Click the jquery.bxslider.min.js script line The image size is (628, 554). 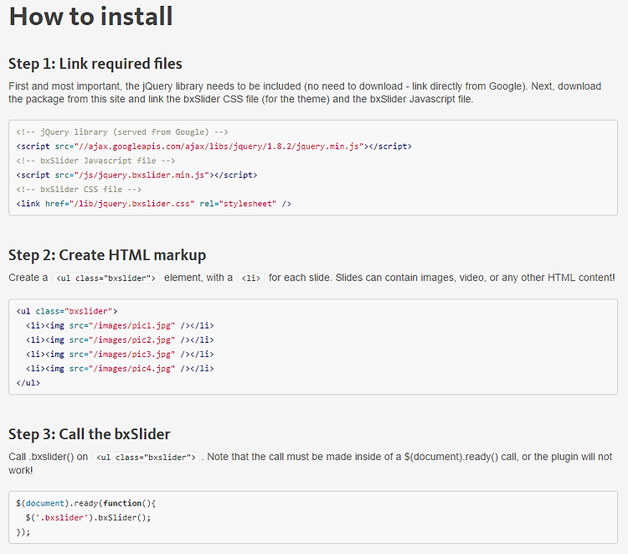pyautogui.click(x=136, y=175)
